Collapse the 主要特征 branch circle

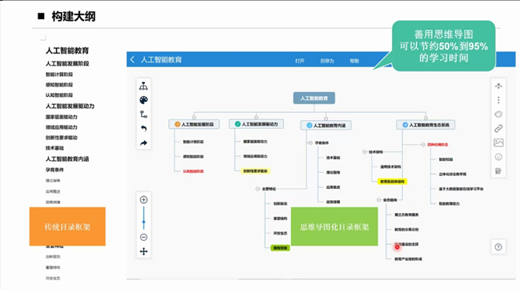pos(258,189)
